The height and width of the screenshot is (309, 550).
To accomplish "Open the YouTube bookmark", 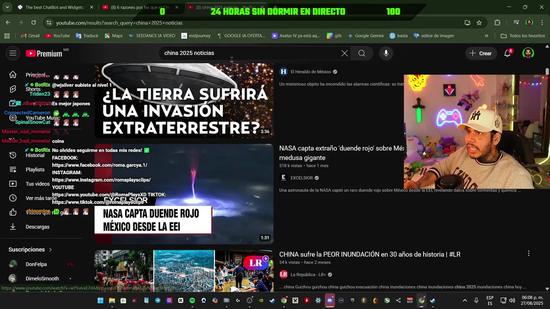I will click(x=58, y=36).
